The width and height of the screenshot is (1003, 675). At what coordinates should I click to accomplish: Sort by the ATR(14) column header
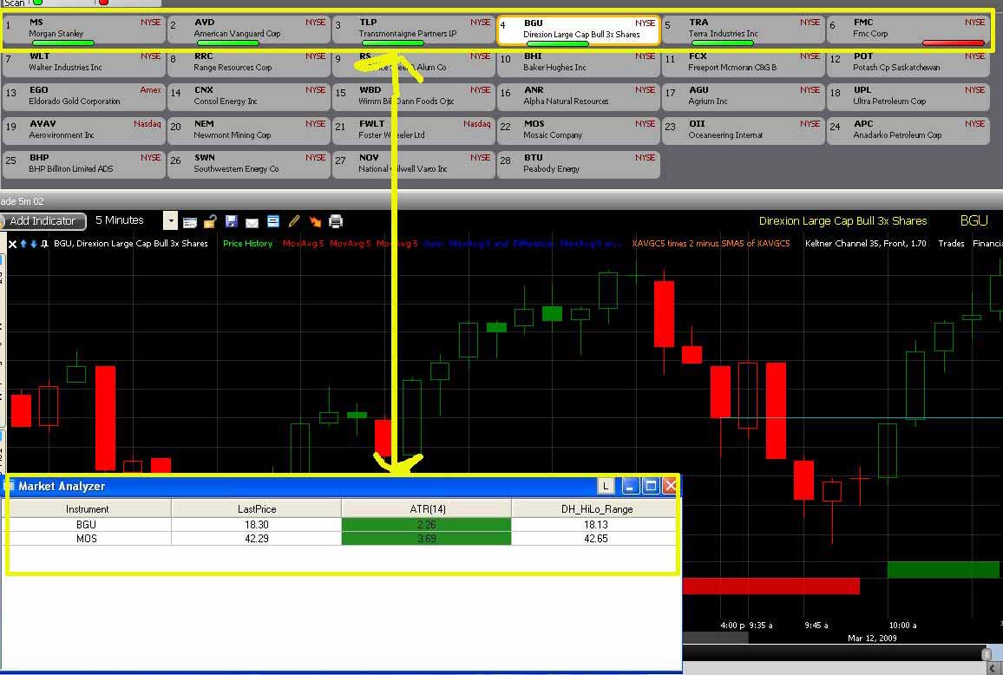[427, 508]
